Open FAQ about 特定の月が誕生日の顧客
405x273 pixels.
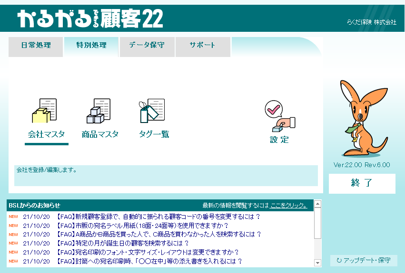coord(122,243)
